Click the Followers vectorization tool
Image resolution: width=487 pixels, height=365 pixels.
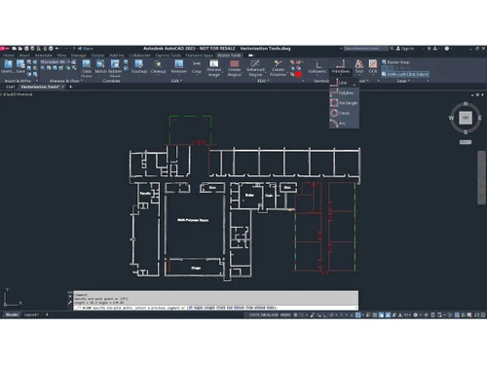coord(317,66)
